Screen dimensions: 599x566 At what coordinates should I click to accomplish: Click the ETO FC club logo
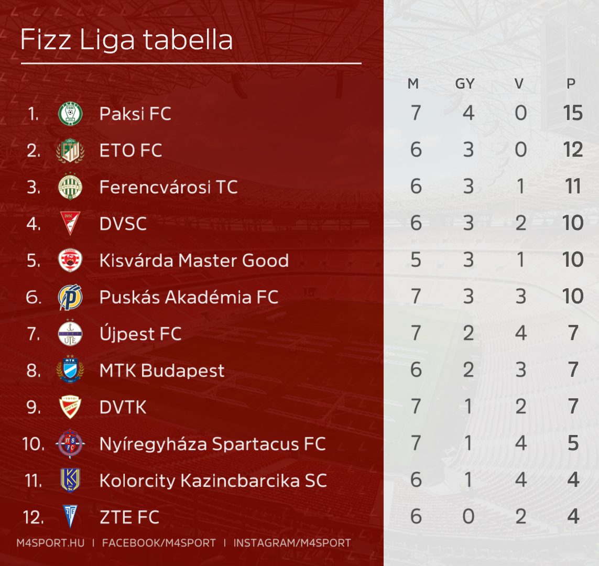click(x=70, y=150)
